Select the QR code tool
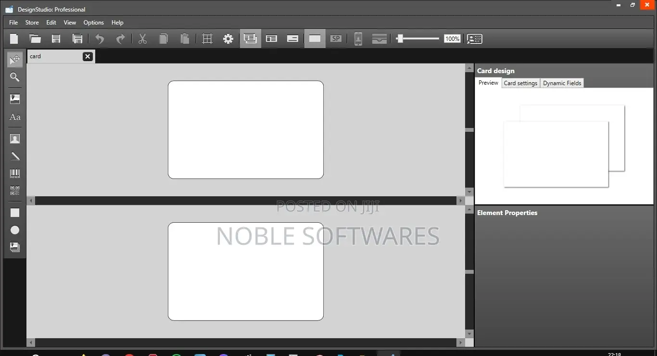 [14, 191]
